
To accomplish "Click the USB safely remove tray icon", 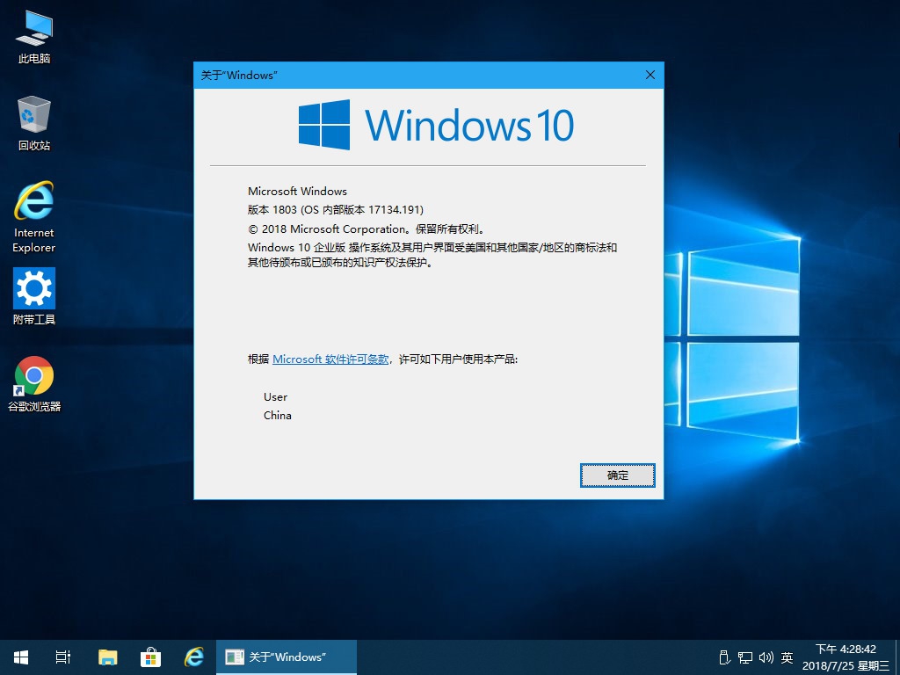I will [724, 657].
